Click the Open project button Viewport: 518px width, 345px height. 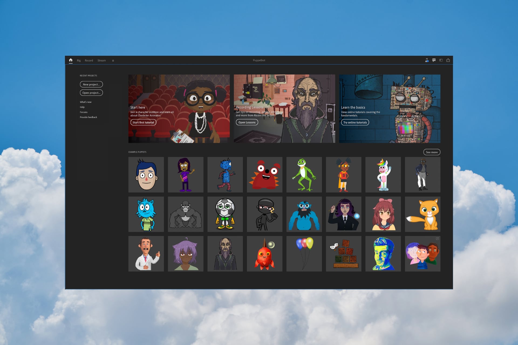pos(91,93)
